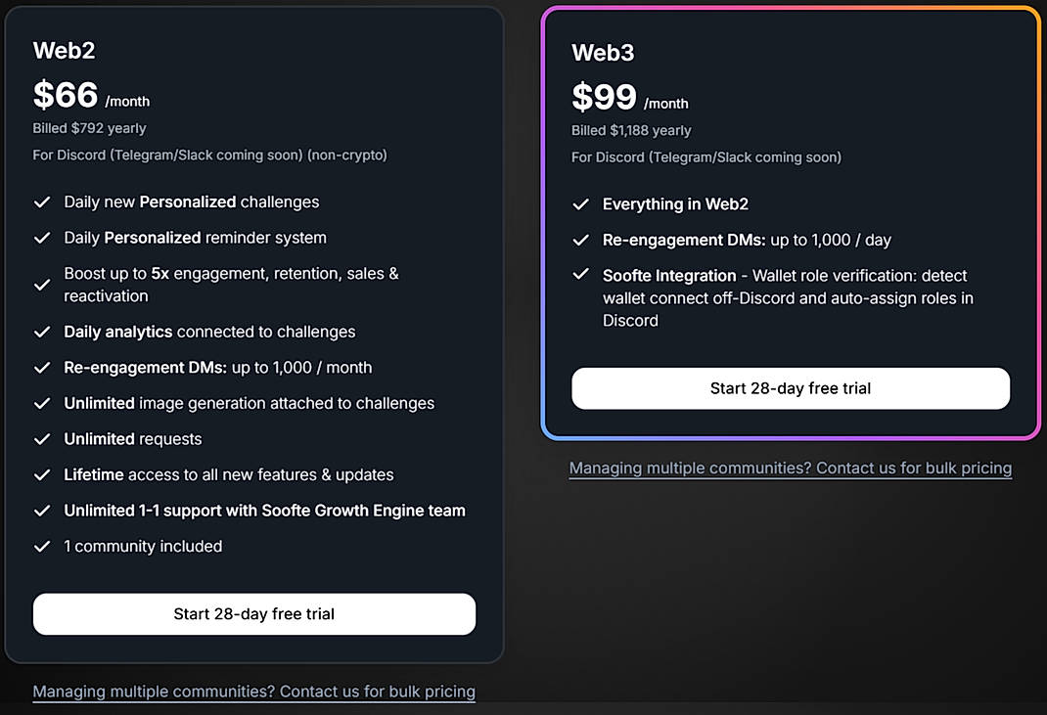This screenshot has width=1047, height=715.
Task: Click checkmark beside Daily new Personalized challenges
Action: pyautogui.click(x=42, y=201)
